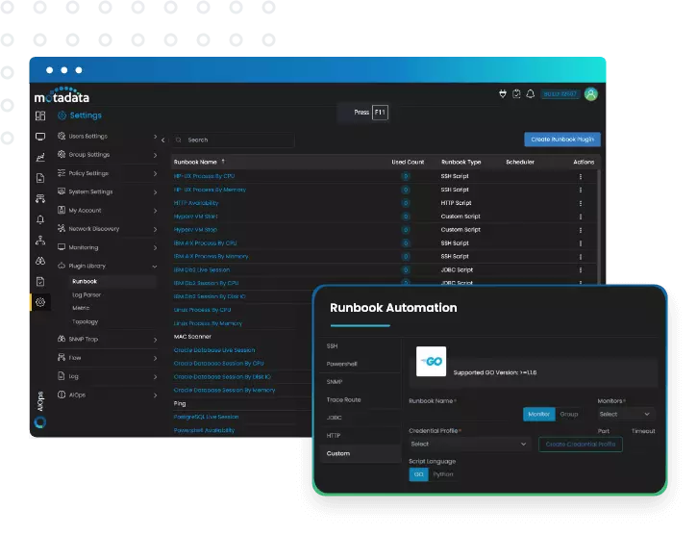Viewport: 697px width, 535px height.
Task: Open actions menu for IBM Db2 Live Session
Action: (580, 269)
